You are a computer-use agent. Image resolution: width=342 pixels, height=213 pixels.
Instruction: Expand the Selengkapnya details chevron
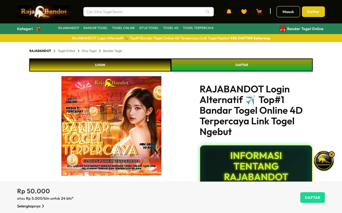[x=43, y=206]
